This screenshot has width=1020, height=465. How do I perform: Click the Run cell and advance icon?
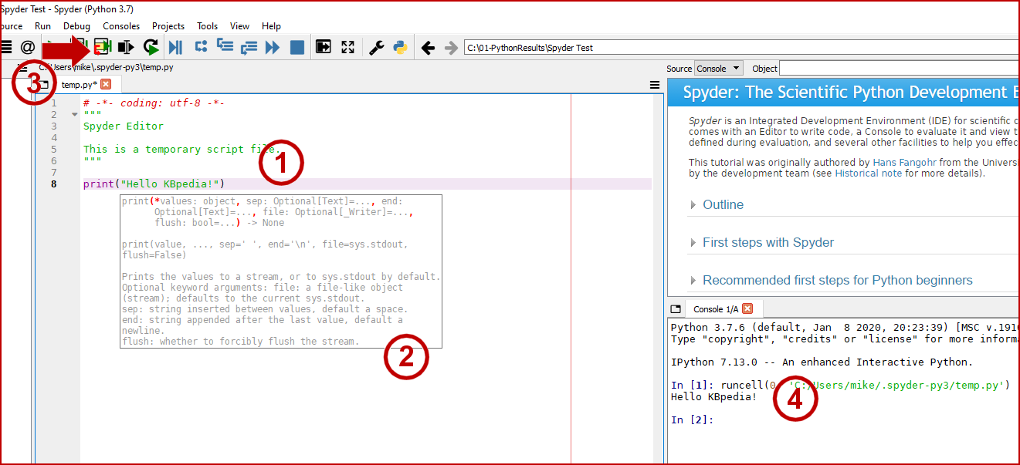point(103,47)
